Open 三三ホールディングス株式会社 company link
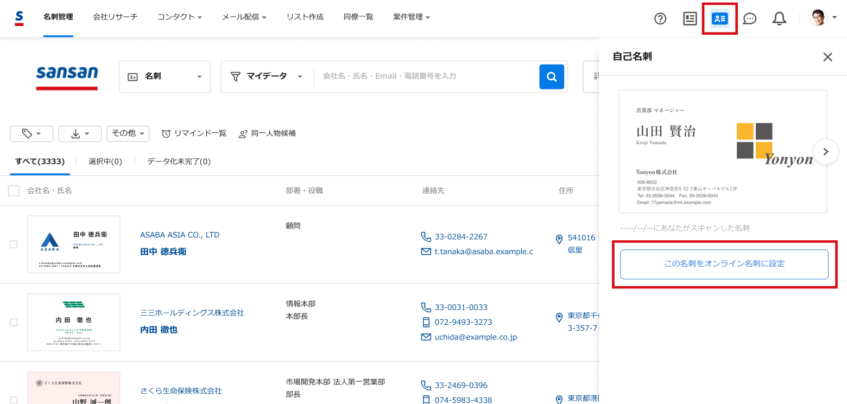Screen dimensions: 847x404 192,313
